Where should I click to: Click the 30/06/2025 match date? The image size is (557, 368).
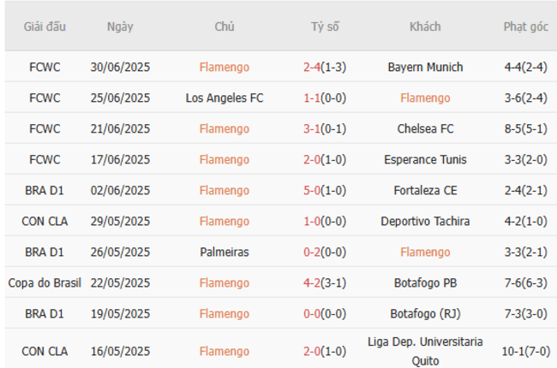(x=120, y=67)
